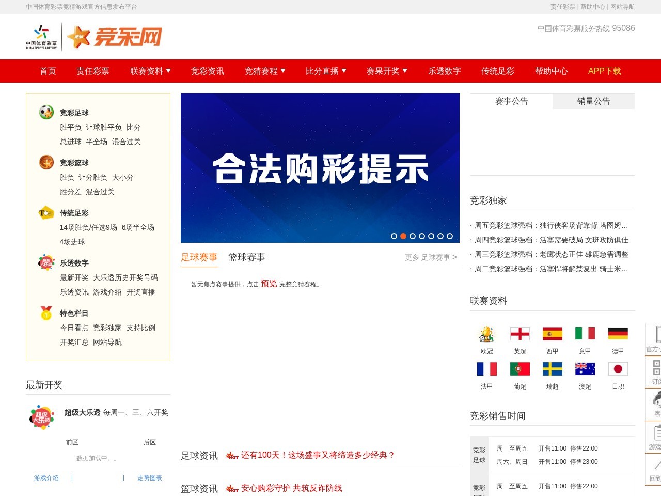Click the England flag icon for 英超

coord(520,334)
